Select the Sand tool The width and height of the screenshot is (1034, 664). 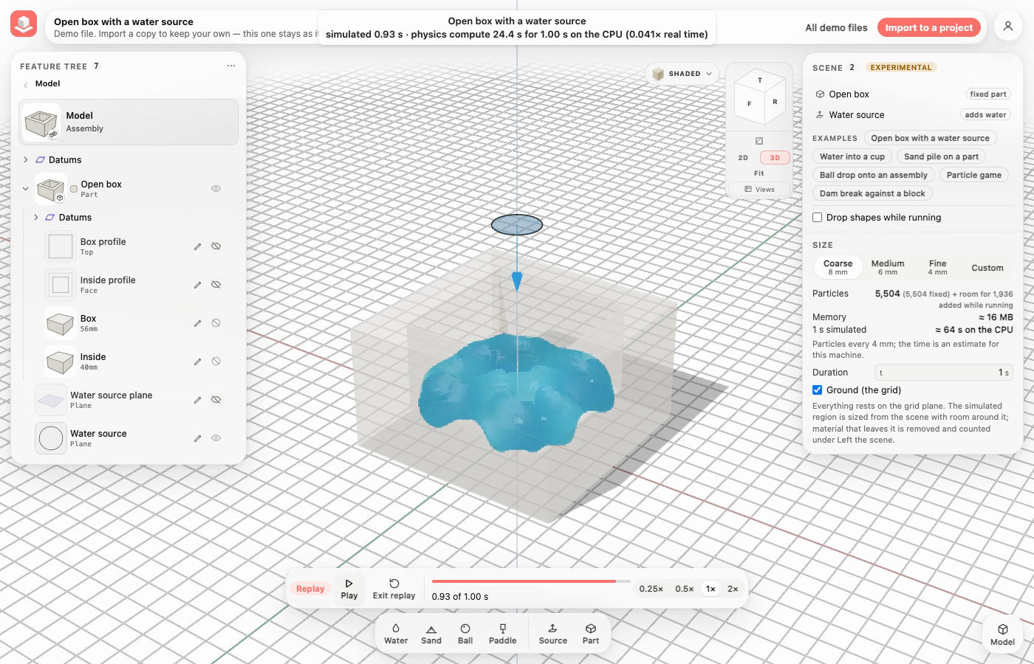point(431,634)
